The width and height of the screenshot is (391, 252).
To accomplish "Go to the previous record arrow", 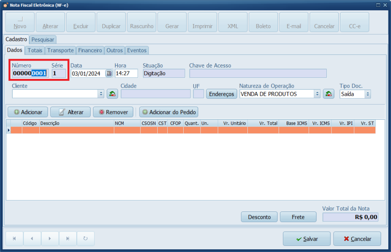I will (32, 239).
